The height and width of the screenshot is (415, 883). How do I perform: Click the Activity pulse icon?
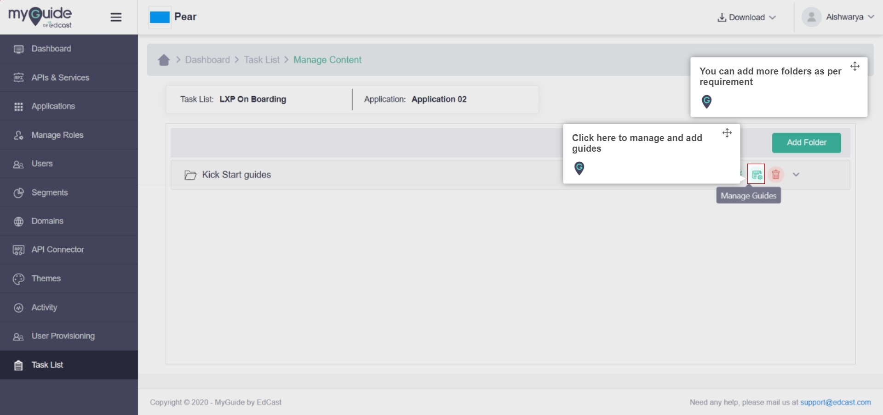click(x=18, y=308)
